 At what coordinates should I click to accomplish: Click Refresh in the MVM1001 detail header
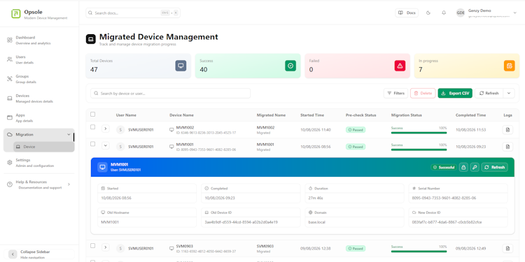[x=494, y=167]
